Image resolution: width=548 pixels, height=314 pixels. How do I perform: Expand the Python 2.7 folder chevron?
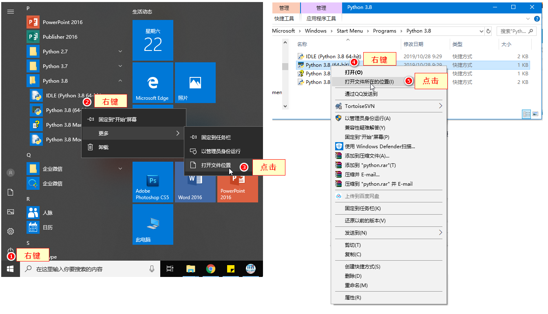tap(120, 51)
